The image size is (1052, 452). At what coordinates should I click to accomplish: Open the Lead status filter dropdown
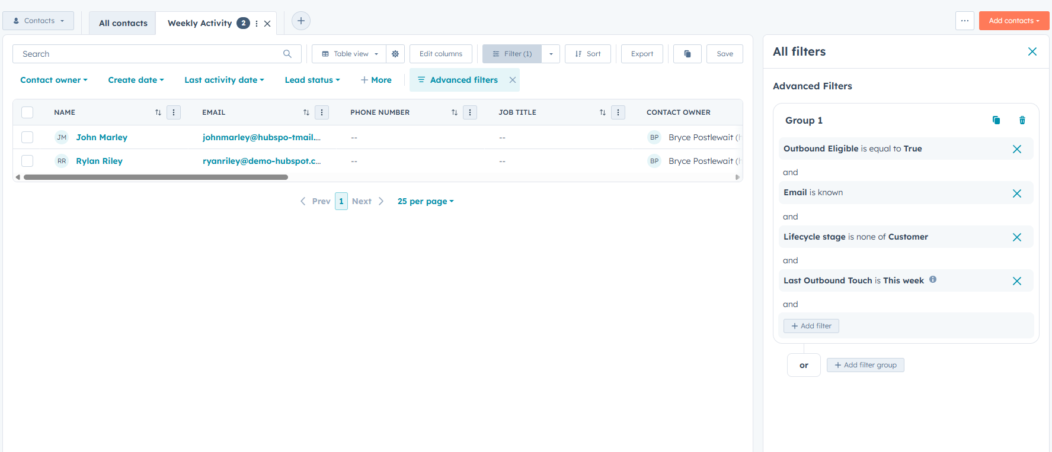click(x=312, y=80)
